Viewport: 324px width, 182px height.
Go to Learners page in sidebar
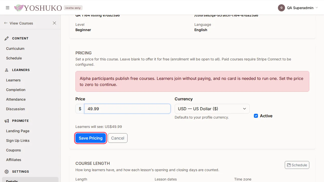(13, 80)
